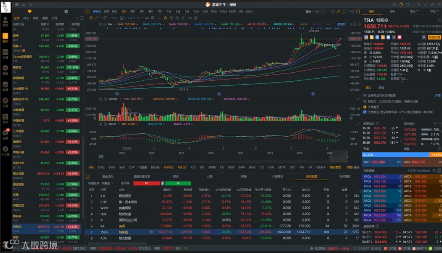
Task: Open the 资讯 news sidebar icon
Action: (x=5, y=119)
